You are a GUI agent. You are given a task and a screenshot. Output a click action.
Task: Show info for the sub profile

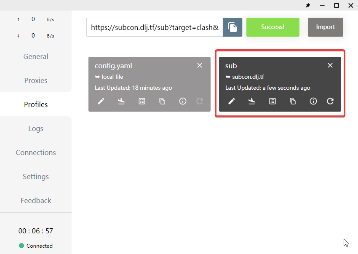click(313, 101)
